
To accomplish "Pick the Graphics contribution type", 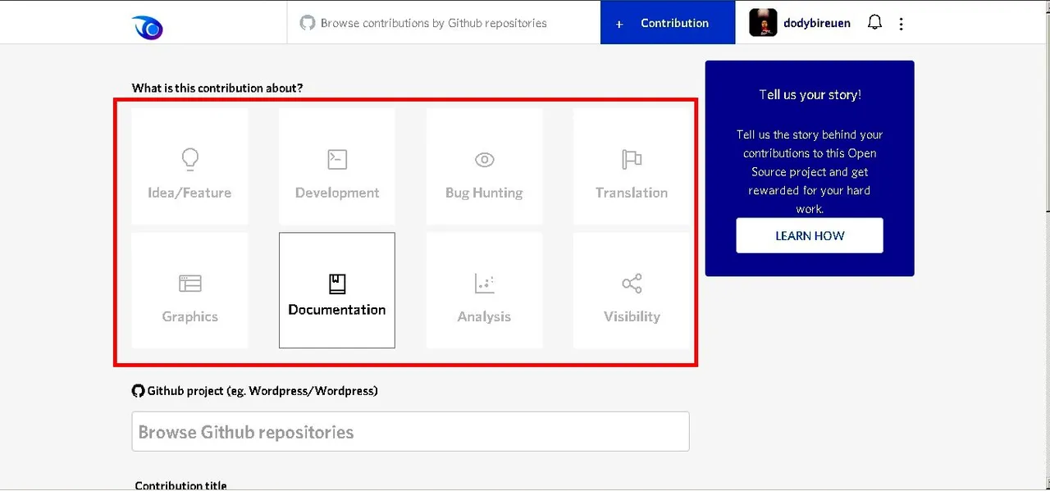I will (189, 290).
